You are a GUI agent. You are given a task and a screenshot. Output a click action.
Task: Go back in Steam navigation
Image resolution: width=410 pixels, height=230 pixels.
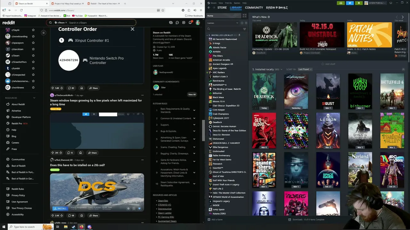[x=209, y=8]
